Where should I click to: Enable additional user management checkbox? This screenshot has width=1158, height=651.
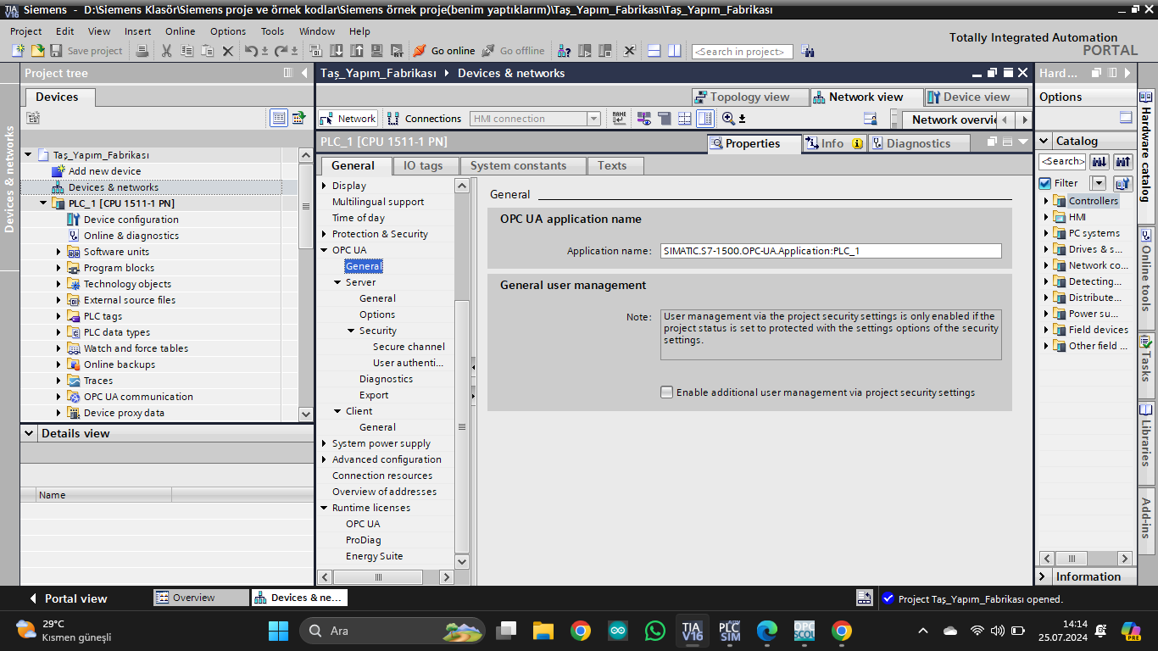(667, 392)
